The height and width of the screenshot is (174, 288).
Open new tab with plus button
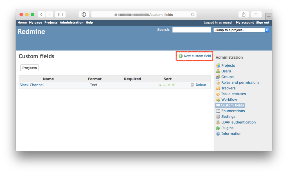(269, 17)
